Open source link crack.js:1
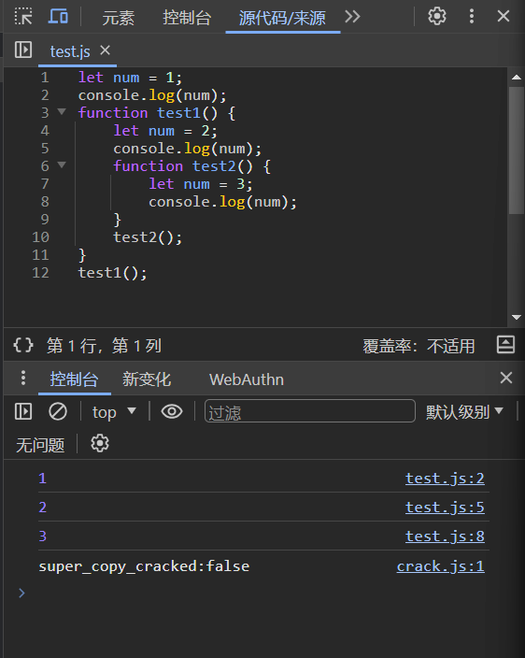 (x=441, y=566)
